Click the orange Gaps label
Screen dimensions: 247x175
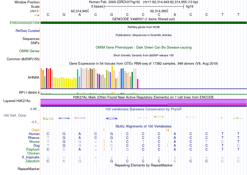(x=35, y=130)
